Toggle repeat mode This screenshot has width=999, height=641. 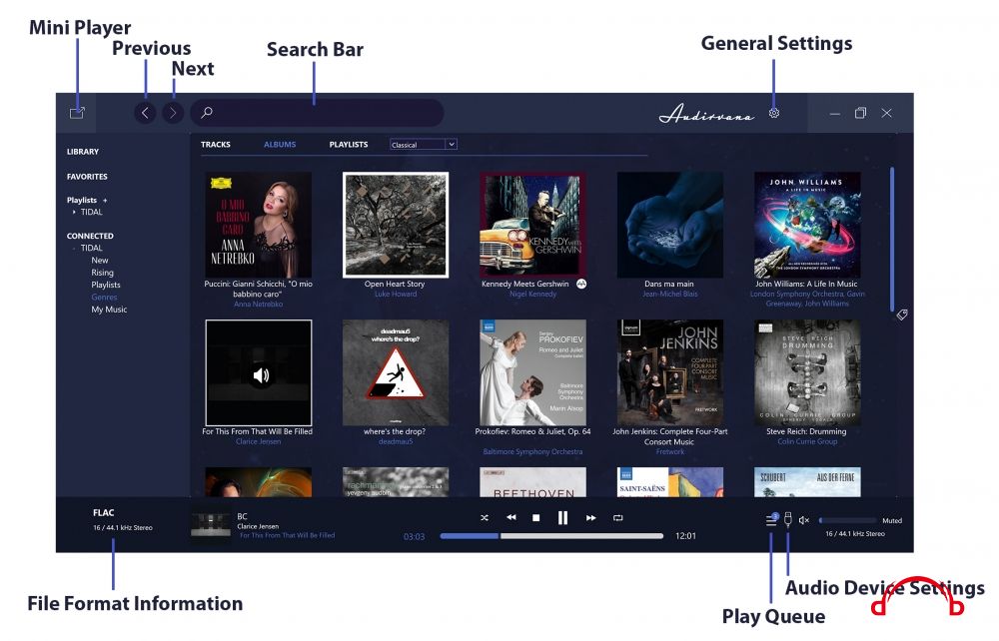[617, 517]
